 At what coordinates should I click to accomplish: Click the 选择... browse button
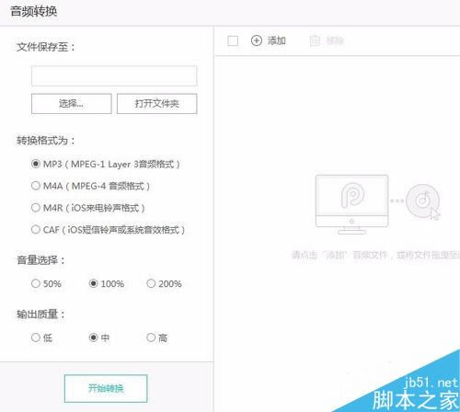coord(71,104)
